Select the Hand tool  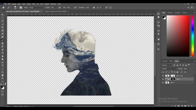(2, 75)
